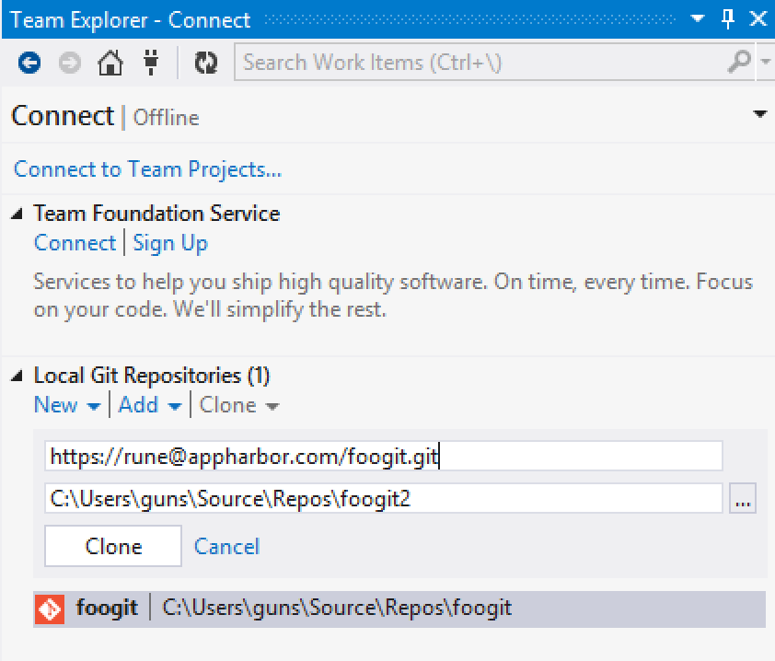Open the Connect page dropdown arrow
The image size is (775, 661).
click(x=759, y=114)
